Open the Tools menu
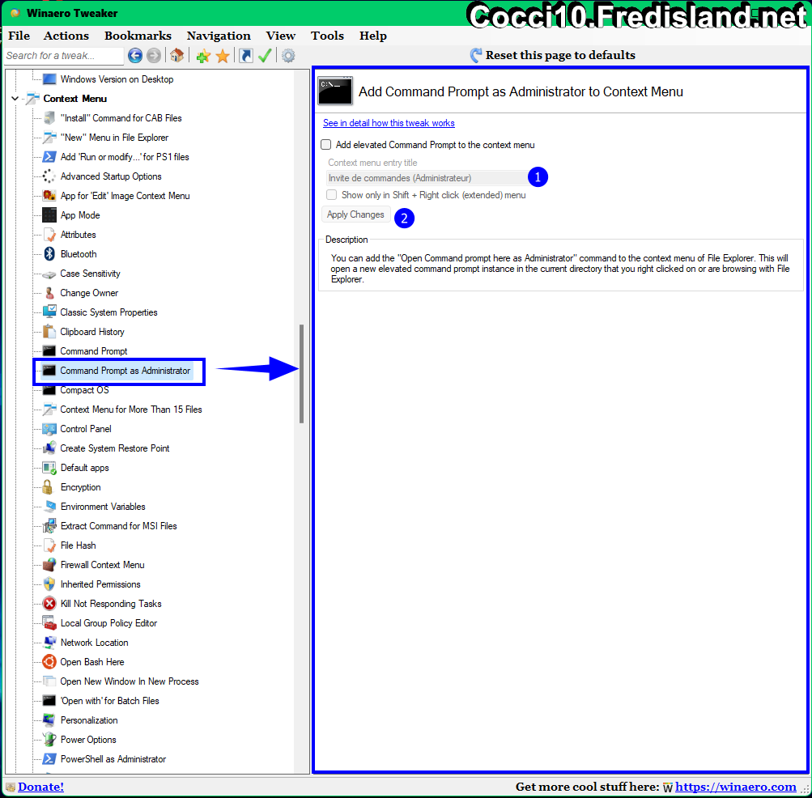The image size is (812, 798). 327,36
